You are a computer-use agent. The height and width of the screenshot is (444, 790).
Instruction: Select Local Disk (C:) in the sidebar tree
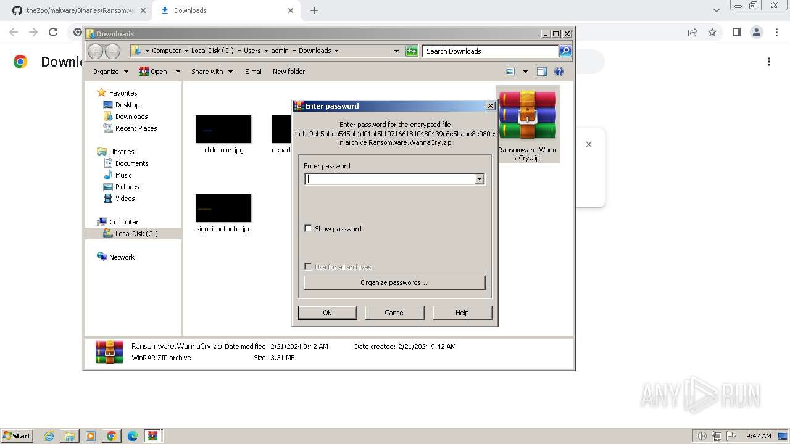pyautogui.click(x=136, y=234)
